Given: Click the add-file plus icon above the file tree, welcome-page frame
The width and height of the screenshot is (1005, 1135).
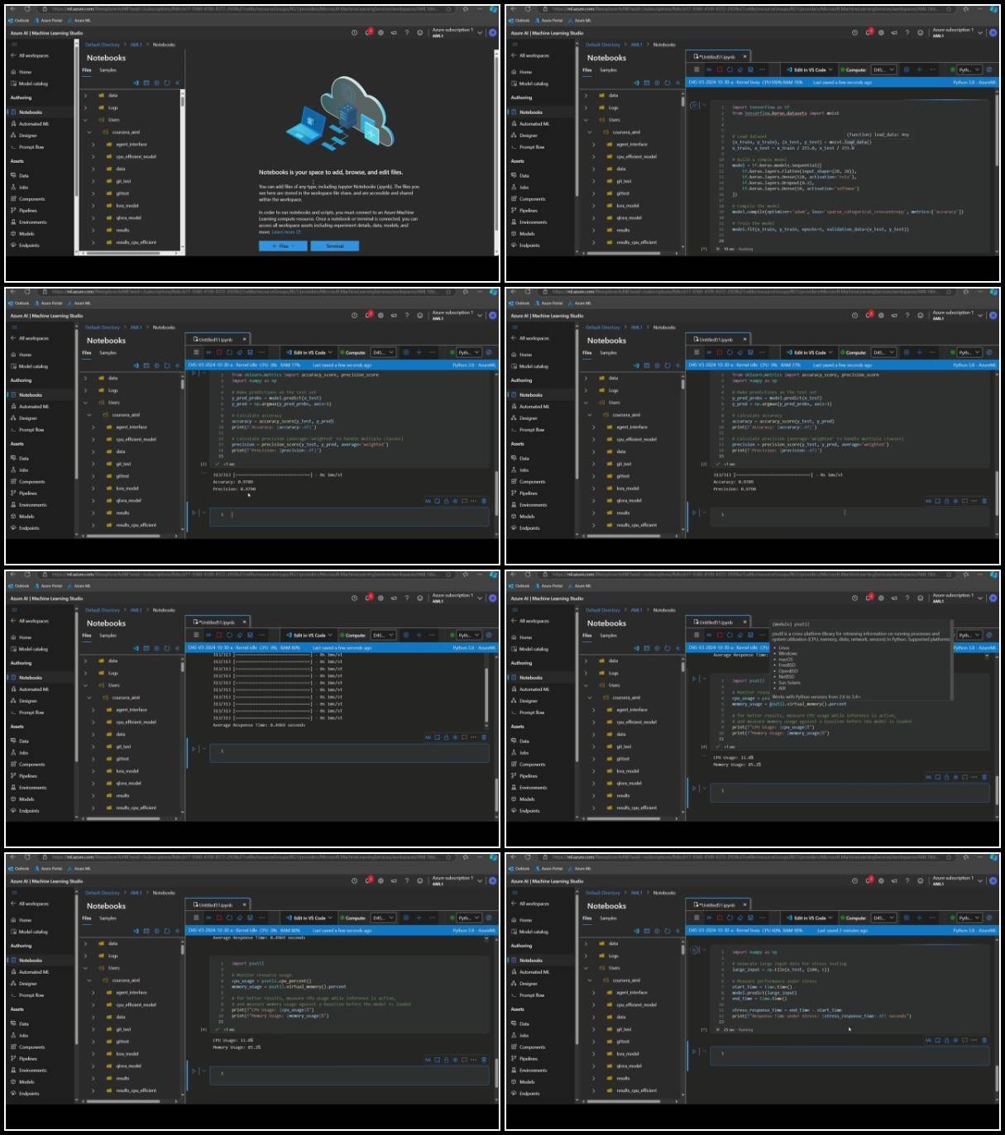Looking at the screenshot, I should click(157, 83).
